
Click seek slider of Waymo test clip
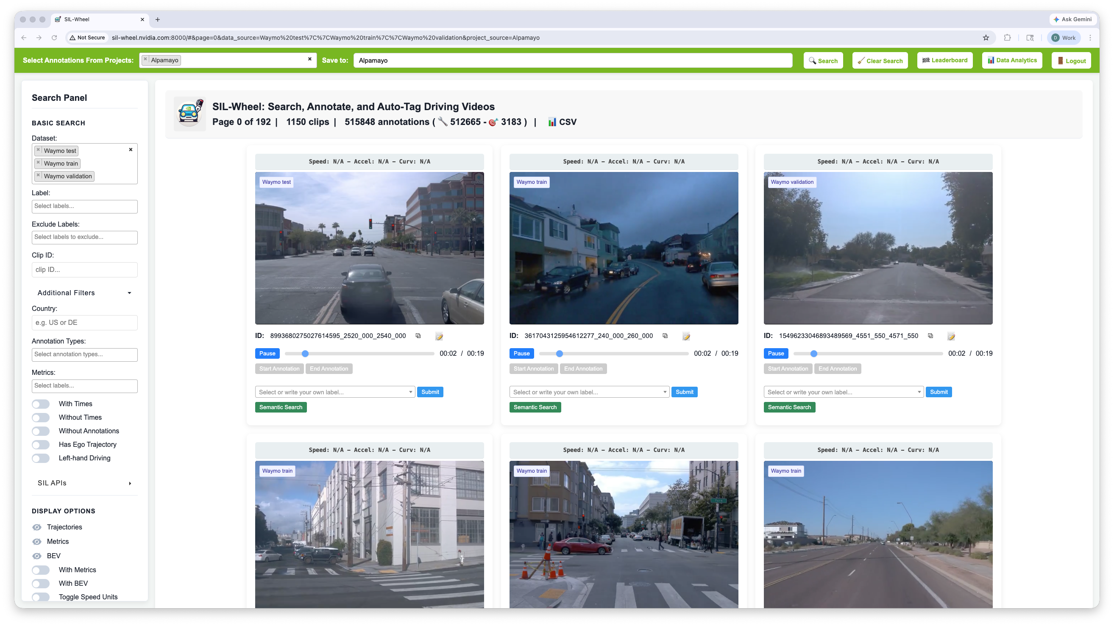359,353
